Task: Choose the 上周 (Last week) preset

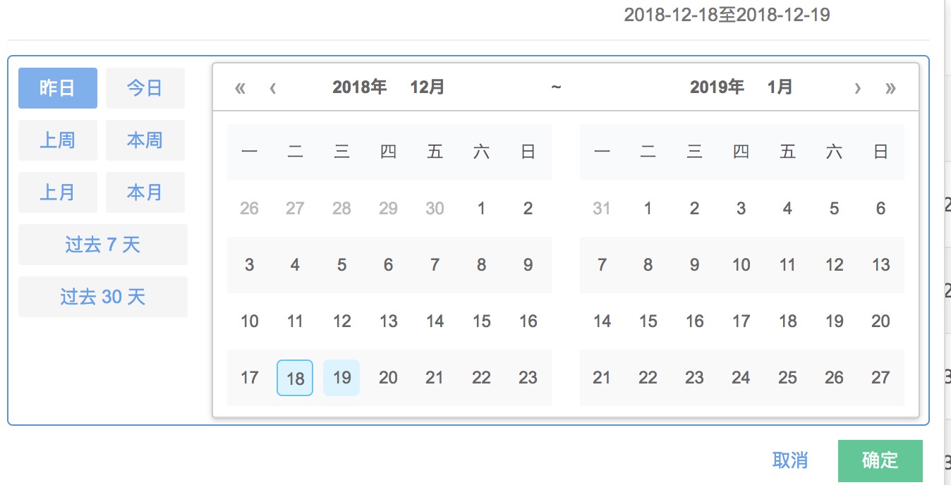Action: [x=57, y=140]
